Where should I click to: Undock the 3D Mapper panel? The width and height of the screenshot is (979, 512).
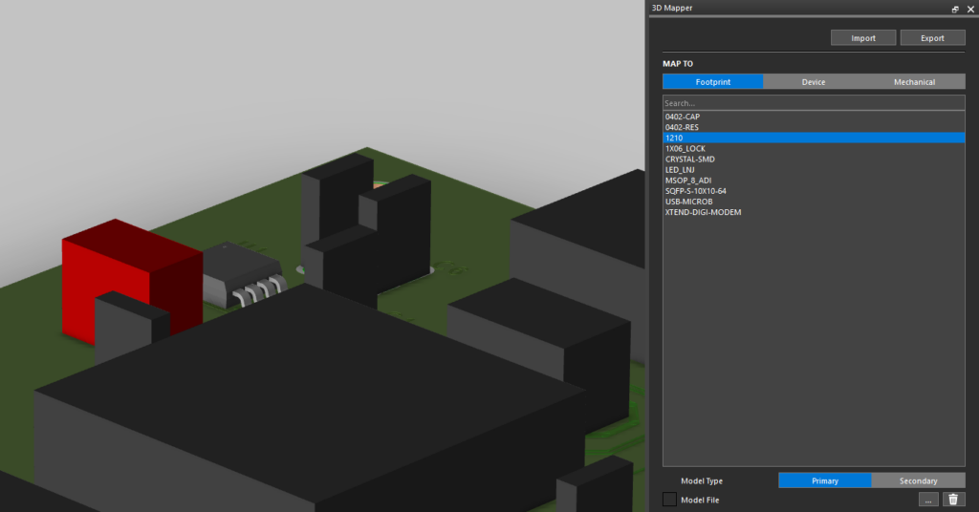(x=955, y=9)
